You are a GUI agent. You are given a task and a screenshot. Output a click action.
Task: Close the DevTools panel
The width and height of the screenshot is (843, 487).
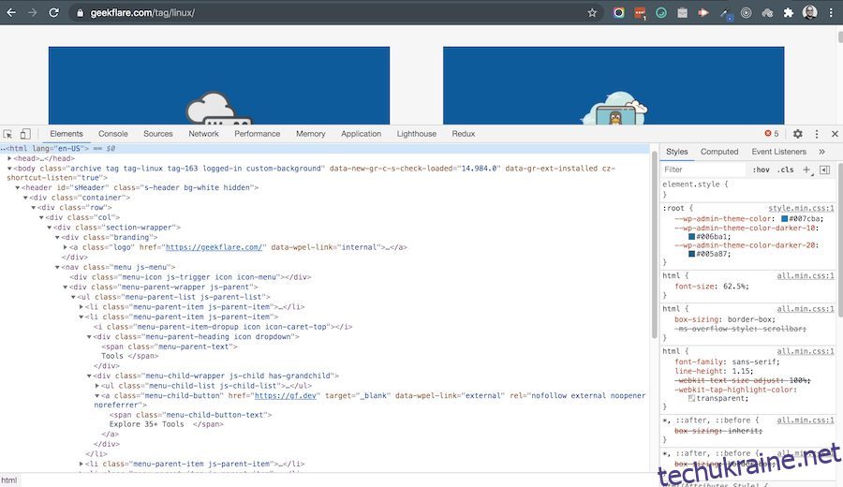[835, 134]
